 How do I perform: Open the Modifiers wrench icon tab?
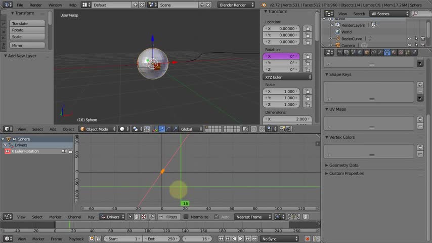tap(380, 53)
